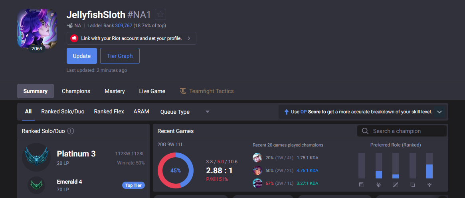Select the bottom lane role icon
Screen dimensions: 465x198
(x=412, y=185)
